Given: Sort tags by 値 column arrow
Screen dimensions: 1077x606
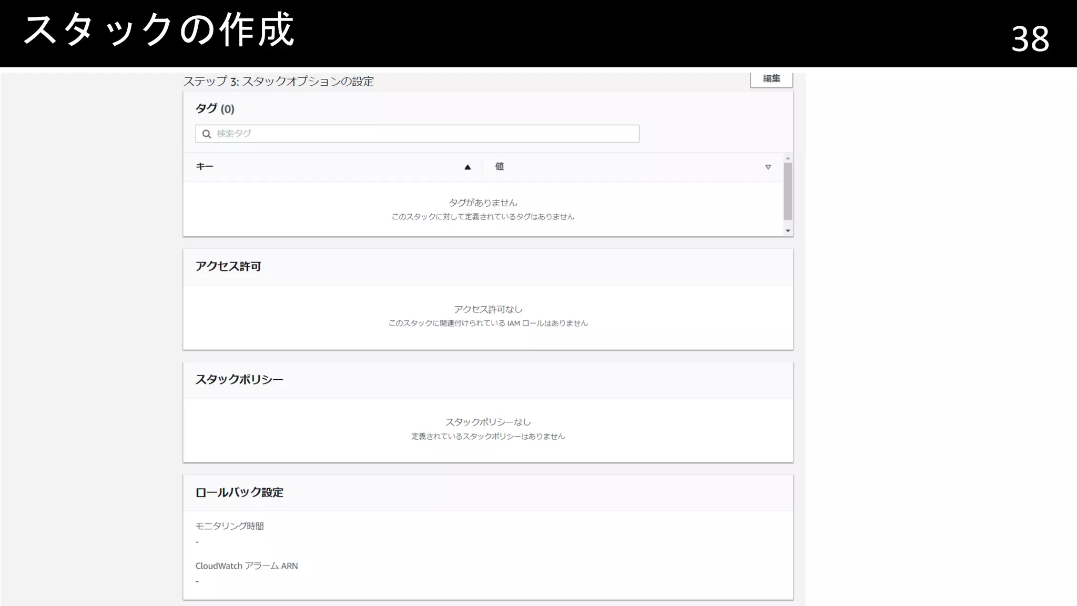Looking at the screenshot, I should point(768,167).
